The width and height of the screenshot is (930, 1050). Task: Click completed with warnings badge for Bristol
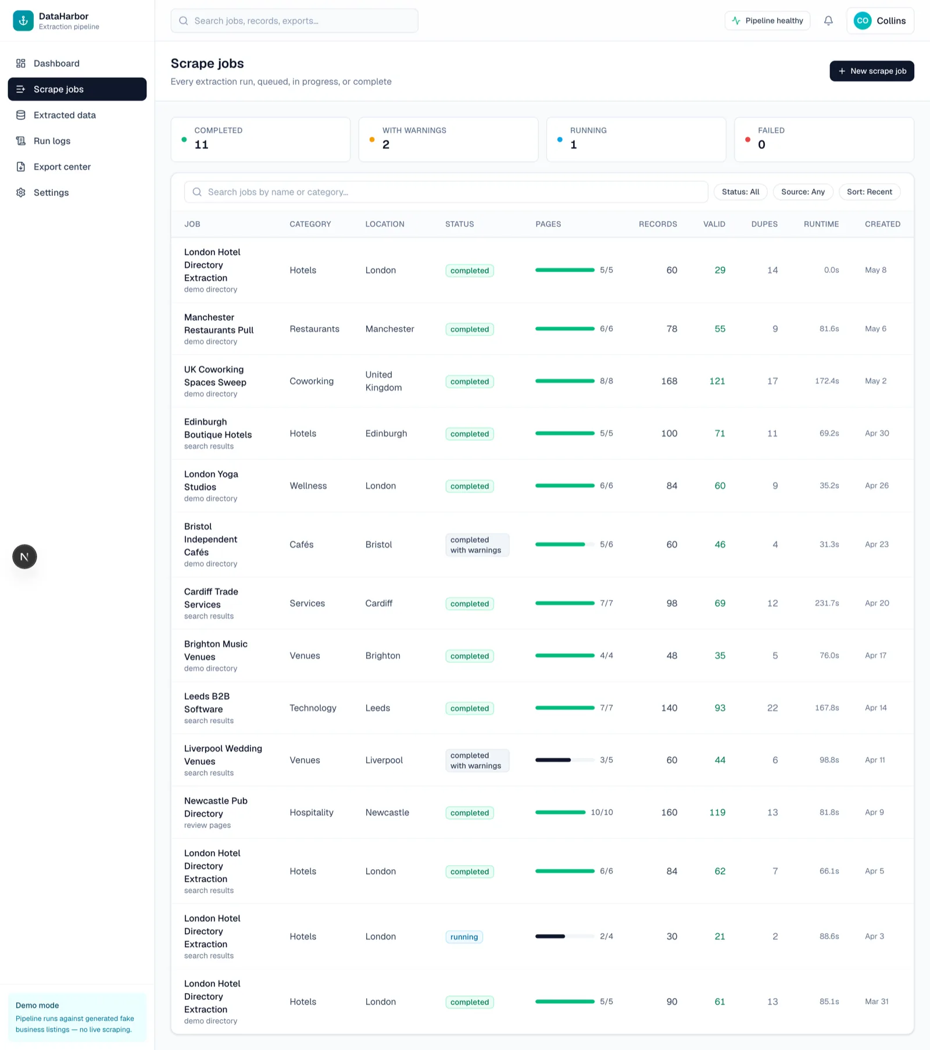[477, 545]
